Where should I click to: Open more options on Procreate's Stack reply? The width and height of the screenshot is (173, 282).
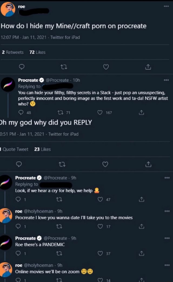[x=166, y=80]
